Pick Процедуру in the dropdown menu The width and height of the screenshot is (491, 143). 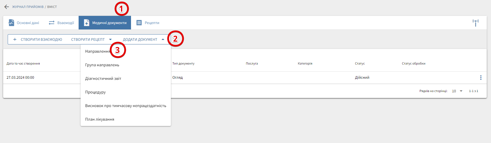[95, 92]
